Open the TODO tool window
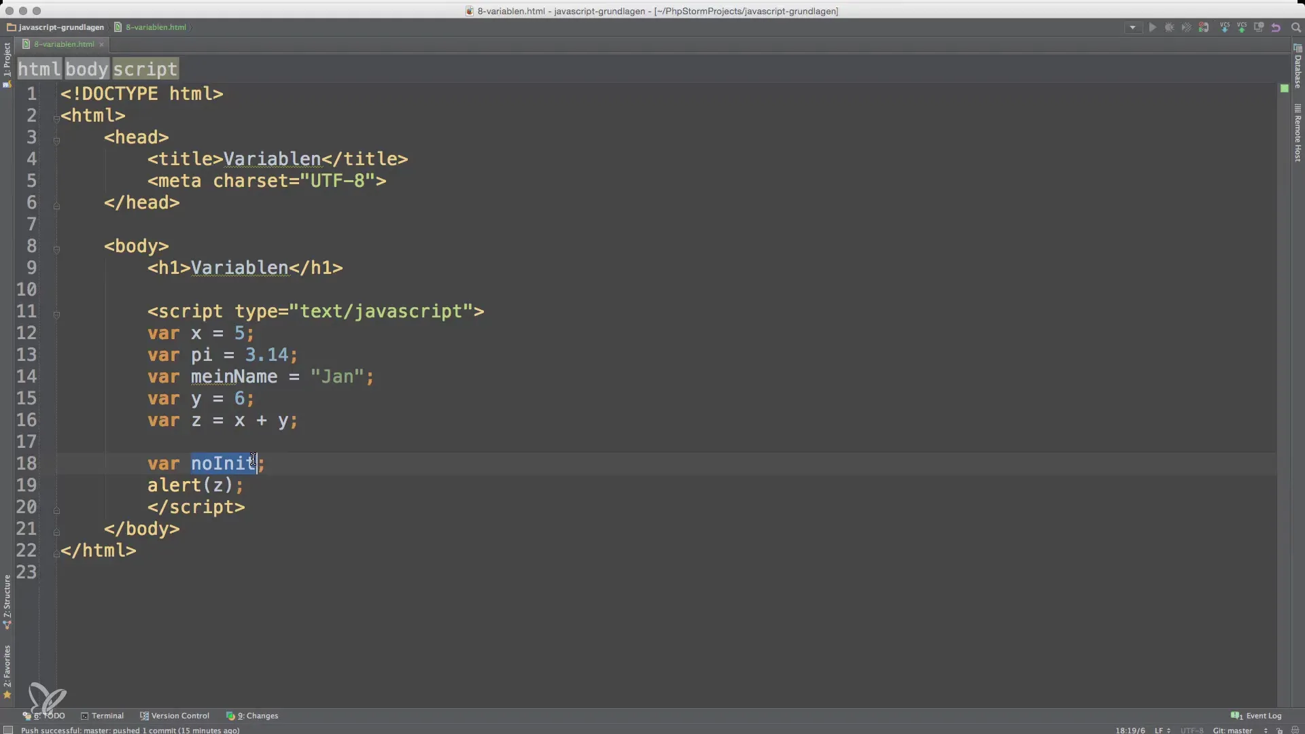The image size is (1305, 734). [x=44, y=716]
